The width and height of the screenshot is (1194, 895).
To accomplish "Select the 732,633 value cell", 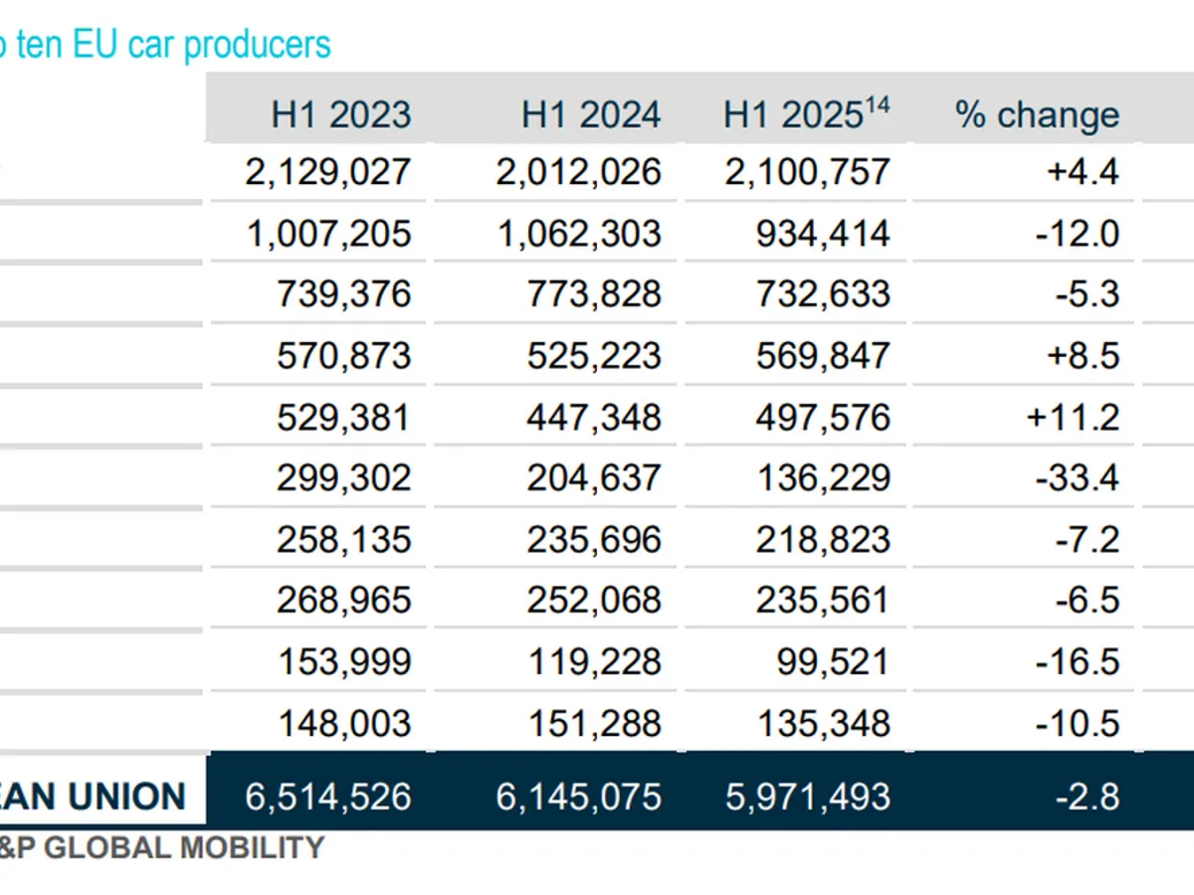I will (823, 294).
